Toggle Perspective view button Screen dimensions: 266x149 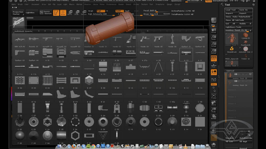(214, 58)
